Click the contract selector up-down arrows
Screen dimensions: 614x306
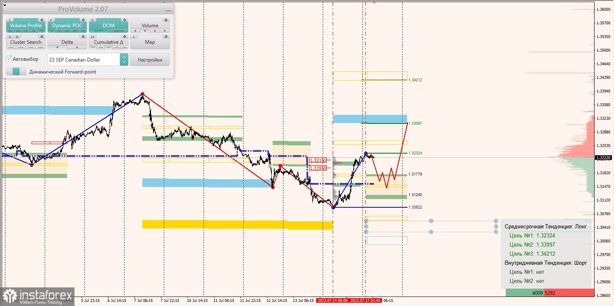point(124,59)
